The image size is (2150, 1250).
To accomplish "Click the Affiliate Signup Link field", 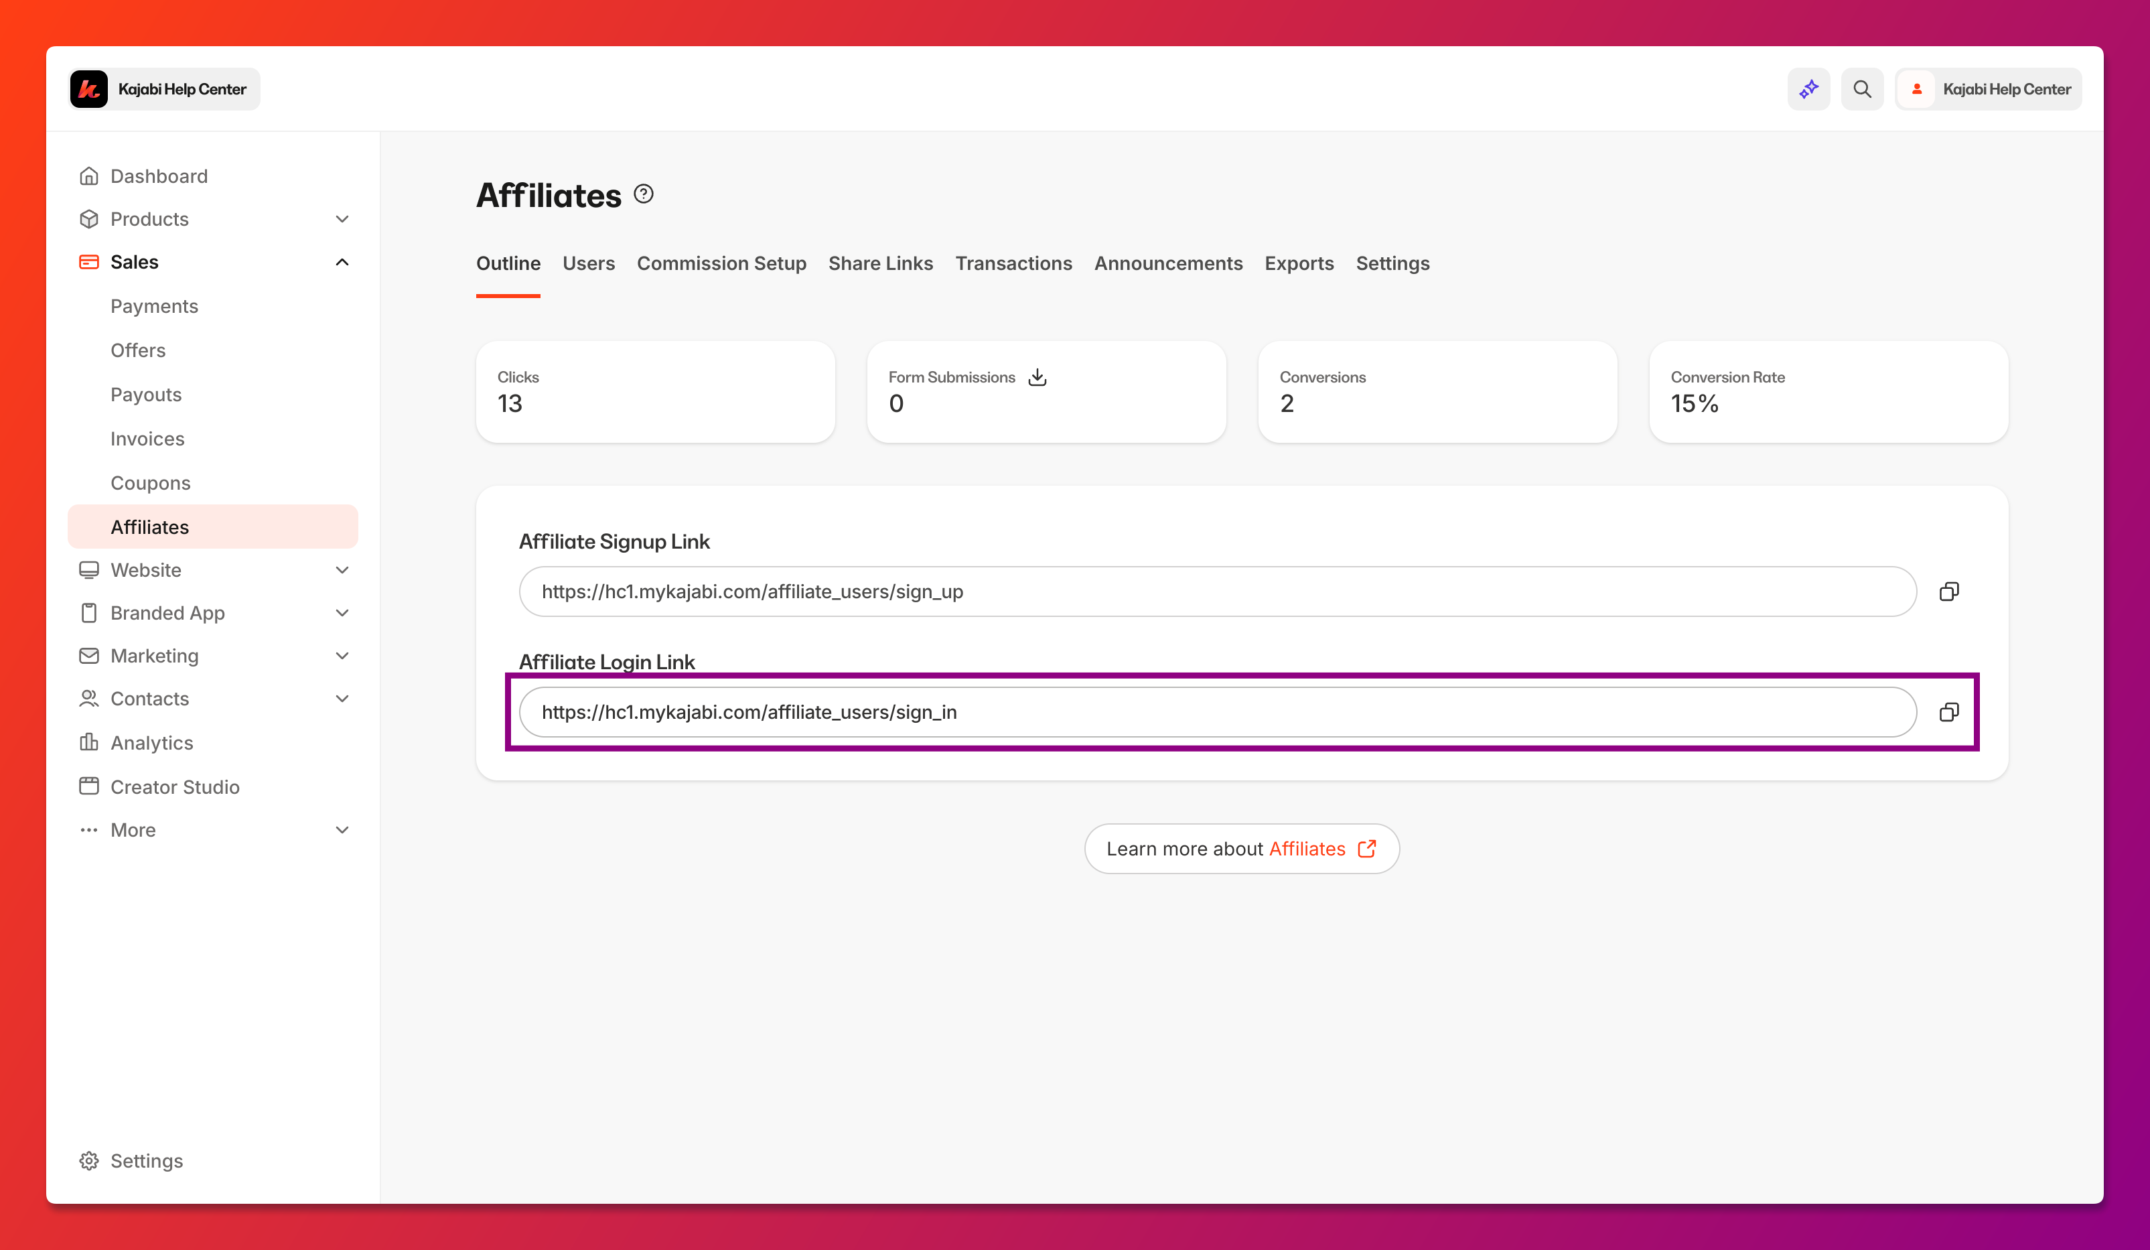I will point(1218,592).
